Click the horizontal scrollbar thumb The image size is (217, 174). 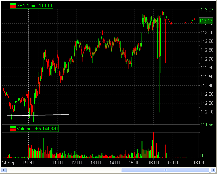pos(166,170)
